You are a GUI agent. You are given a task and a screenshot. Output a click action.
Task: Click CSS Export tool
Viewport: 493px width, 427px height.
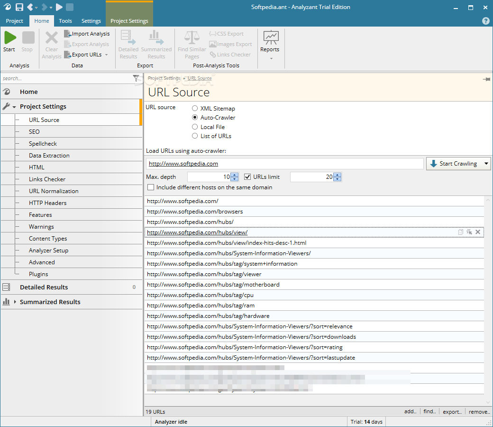click(x=227, y=34)
